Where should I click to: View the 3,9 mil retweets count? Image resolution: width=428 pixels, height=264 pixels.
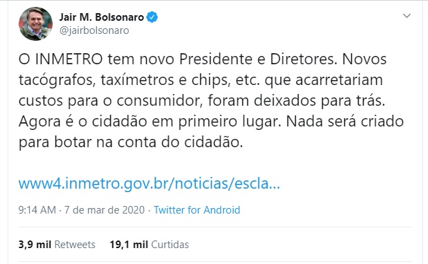point(35,245)
